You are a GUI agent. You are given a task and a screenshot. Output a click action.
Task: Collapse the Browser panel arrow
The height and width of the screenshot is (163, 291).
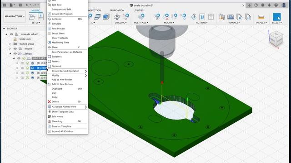[4, 29]
